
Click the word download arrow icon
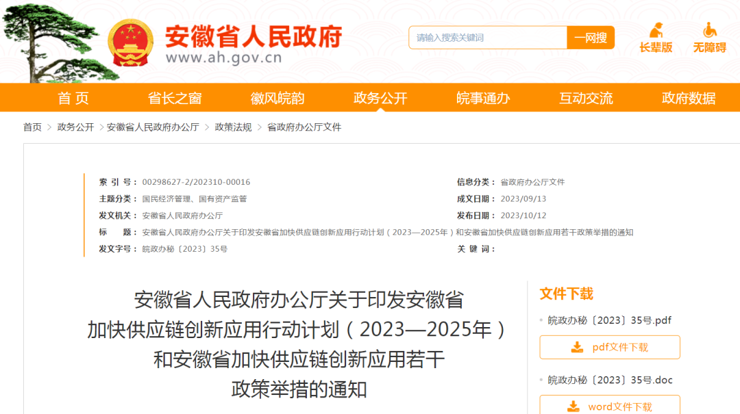[x=573, y=406]
